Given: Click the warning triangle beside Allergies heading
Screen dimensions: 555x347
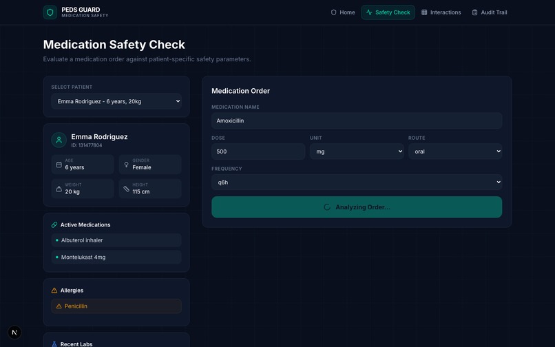Looking at the screenshot, I should [x=54, y=291].
